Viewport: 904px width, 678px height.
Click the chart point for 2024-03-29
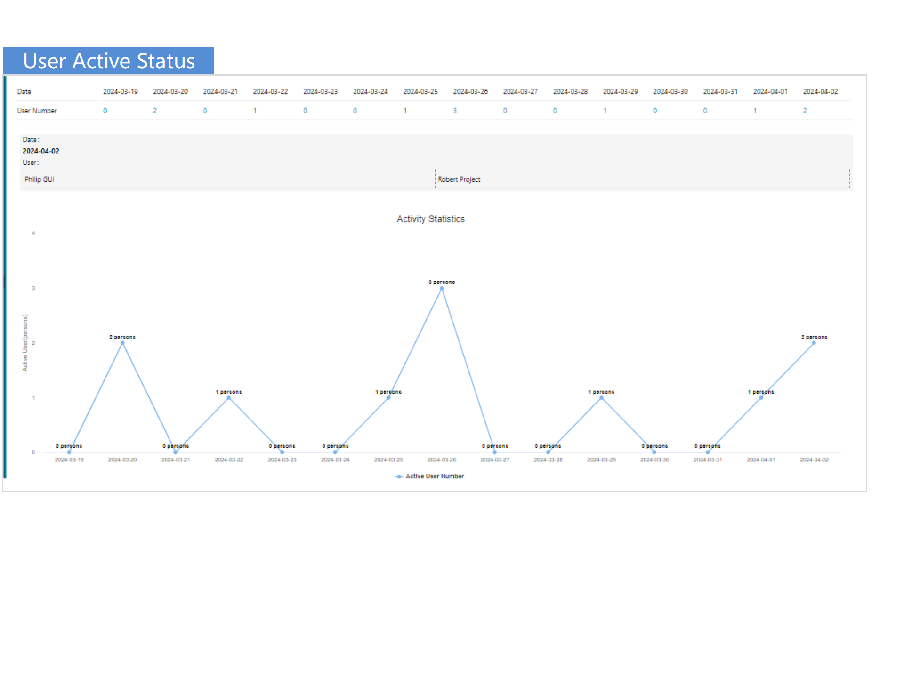(601, 398)
